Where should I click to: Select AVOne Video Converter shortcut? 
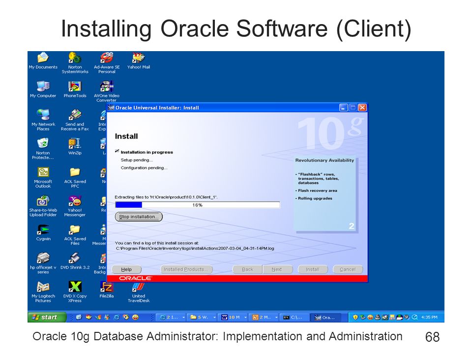(x=107, y=91)
